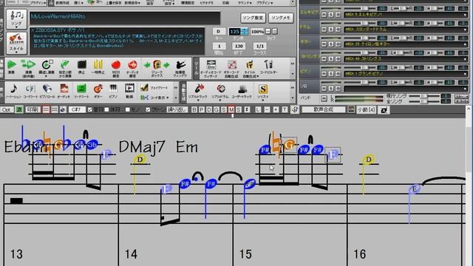Click the red MIDI record button
This screenshot has width=473, height=266.
(x=116, y=64)
